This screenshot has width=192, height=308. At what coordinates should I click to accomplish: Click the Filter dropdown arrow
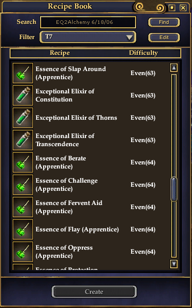pyautogui.click(x=130, y=38)
